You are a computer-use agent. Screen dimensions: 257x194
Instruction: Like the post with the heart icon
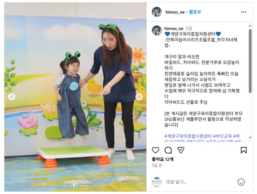coord(156,150)
